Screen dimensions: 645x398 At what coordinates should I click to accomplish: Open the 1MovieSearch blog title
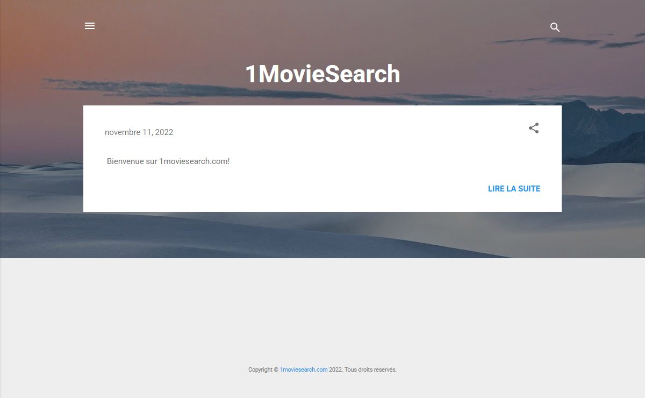pyautogui.click(x=322, y=74)
